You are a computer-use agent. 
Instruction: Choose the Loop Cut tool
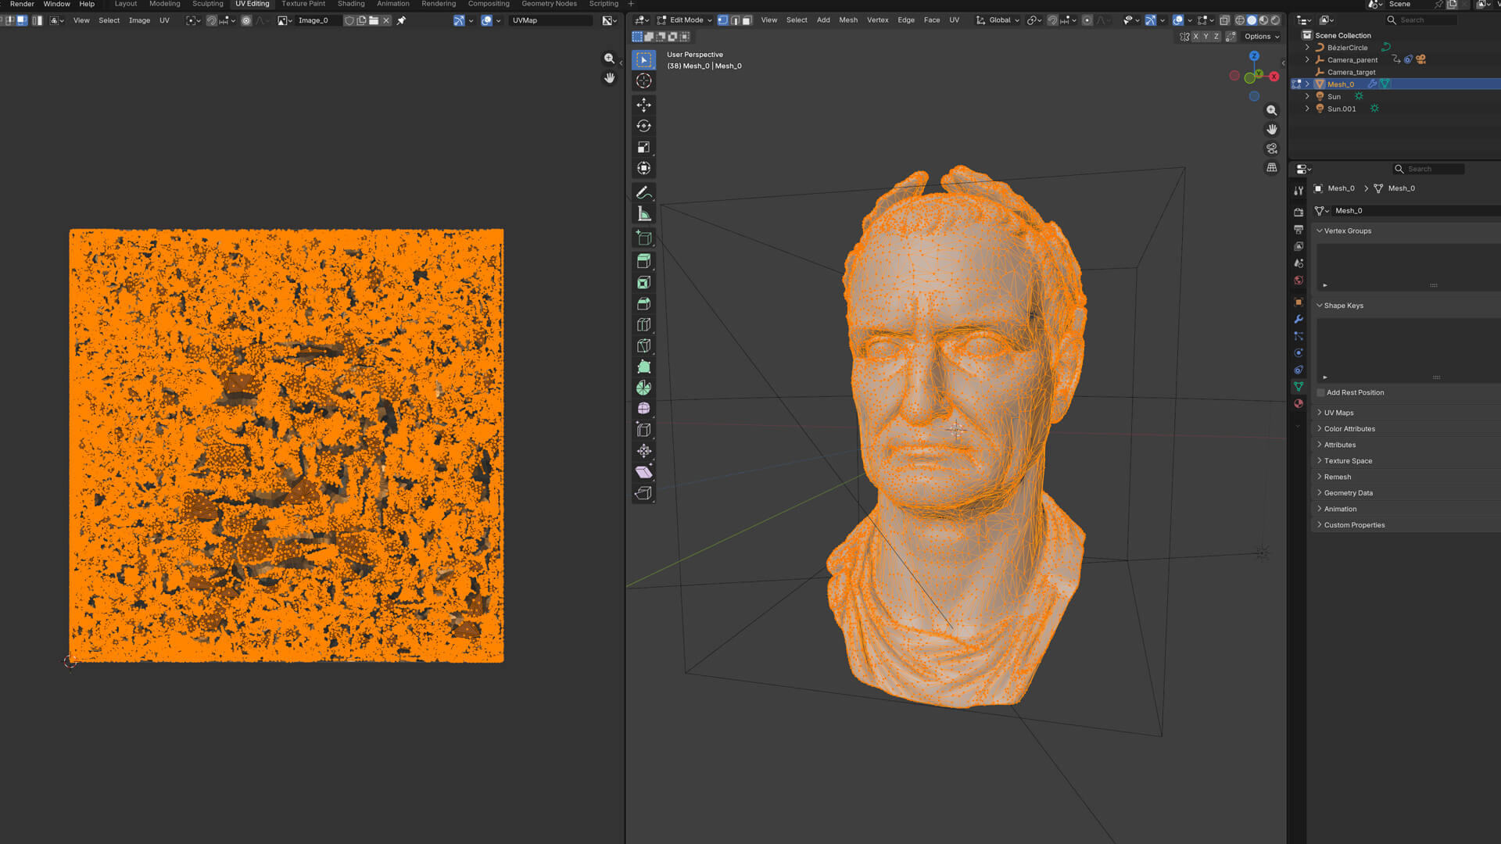(x=643, y=324)
